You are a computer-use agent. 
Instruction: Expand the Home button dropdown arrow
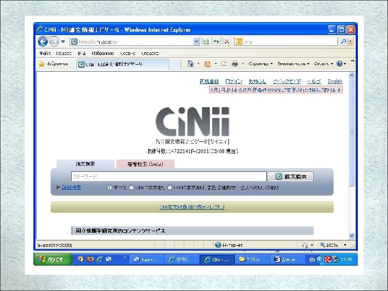coord(198,64)
